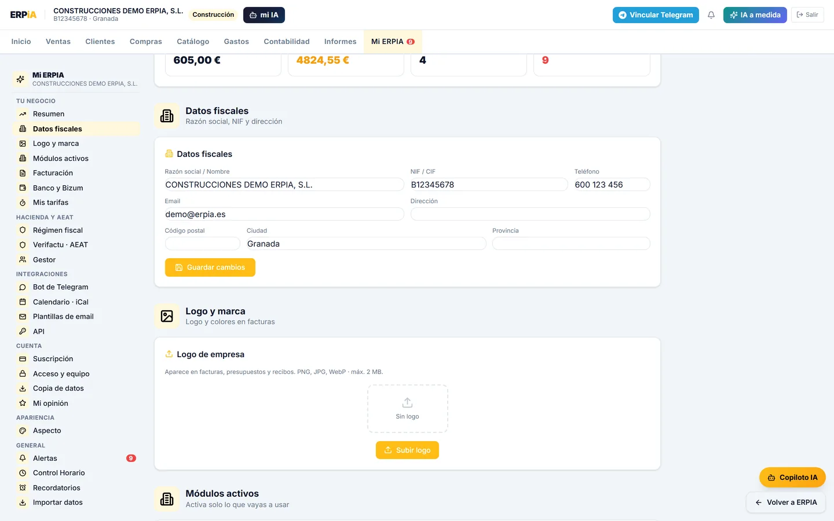Open Mi opinión sidebar item

76,403
